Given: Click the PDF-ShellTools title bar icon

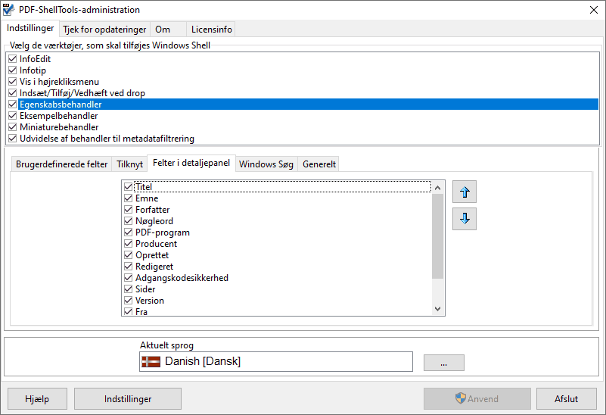Looking at the screenshot, I should (8, 10).
